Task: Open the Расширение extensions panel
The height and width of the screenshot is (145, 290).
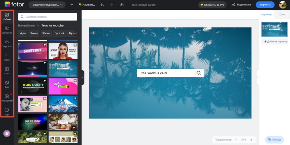Action: coord(7,98)
